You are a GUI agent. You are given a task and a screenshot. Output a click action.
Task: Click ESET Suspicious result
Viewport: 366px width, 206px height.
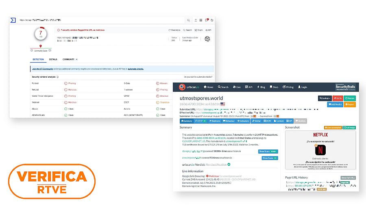pos(163,102)
